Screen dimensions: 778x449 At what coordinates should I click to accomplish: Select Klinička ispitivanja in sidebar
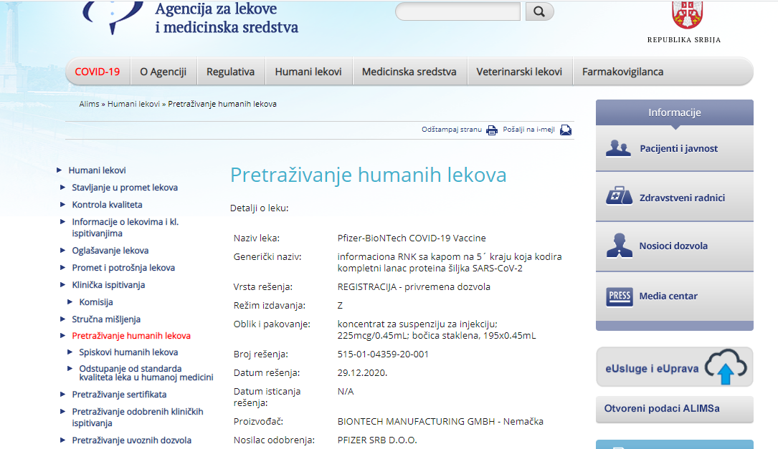pos(109,285)
